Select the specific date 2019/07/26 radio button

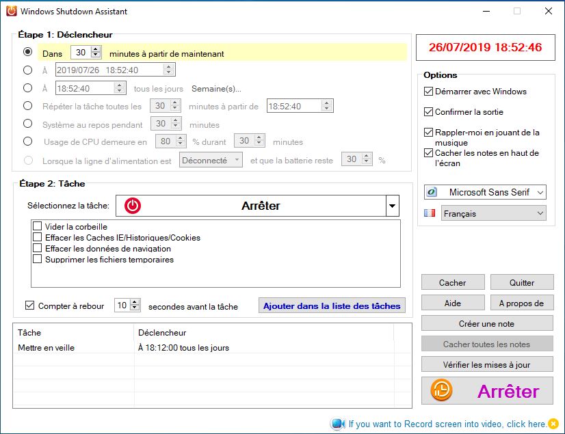pyautogui.click(x=28, y=70)
